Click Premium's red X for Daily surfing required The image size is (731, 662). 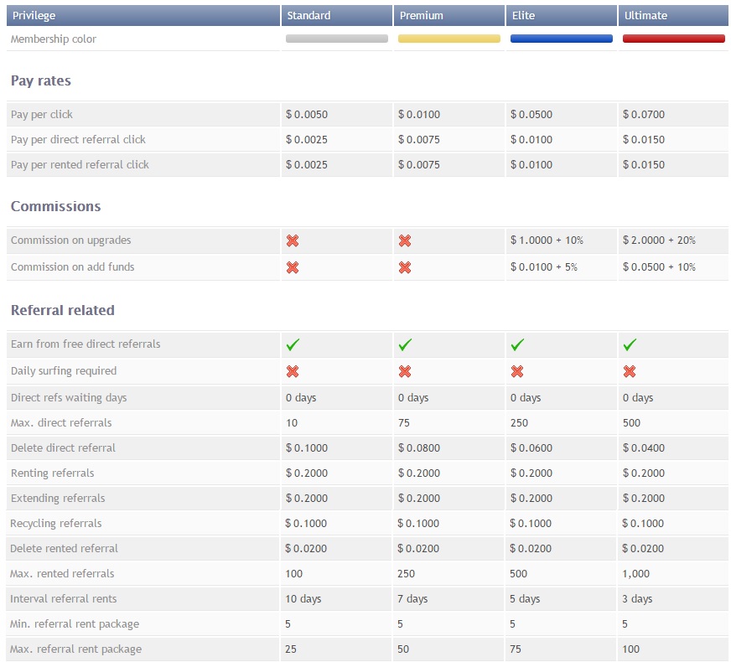[405, 371]
